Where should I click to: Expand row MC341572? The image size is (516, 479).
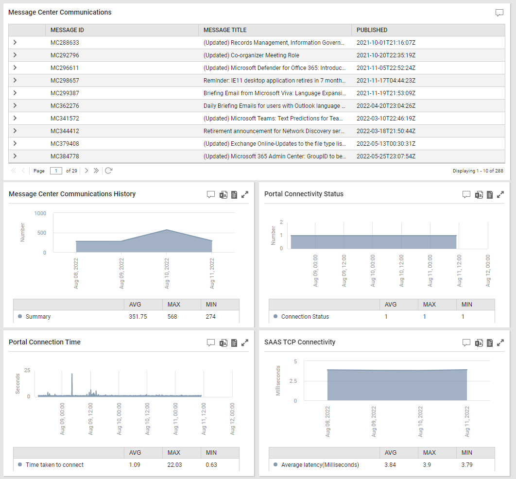pyautogui.click(x=15, y=118)
